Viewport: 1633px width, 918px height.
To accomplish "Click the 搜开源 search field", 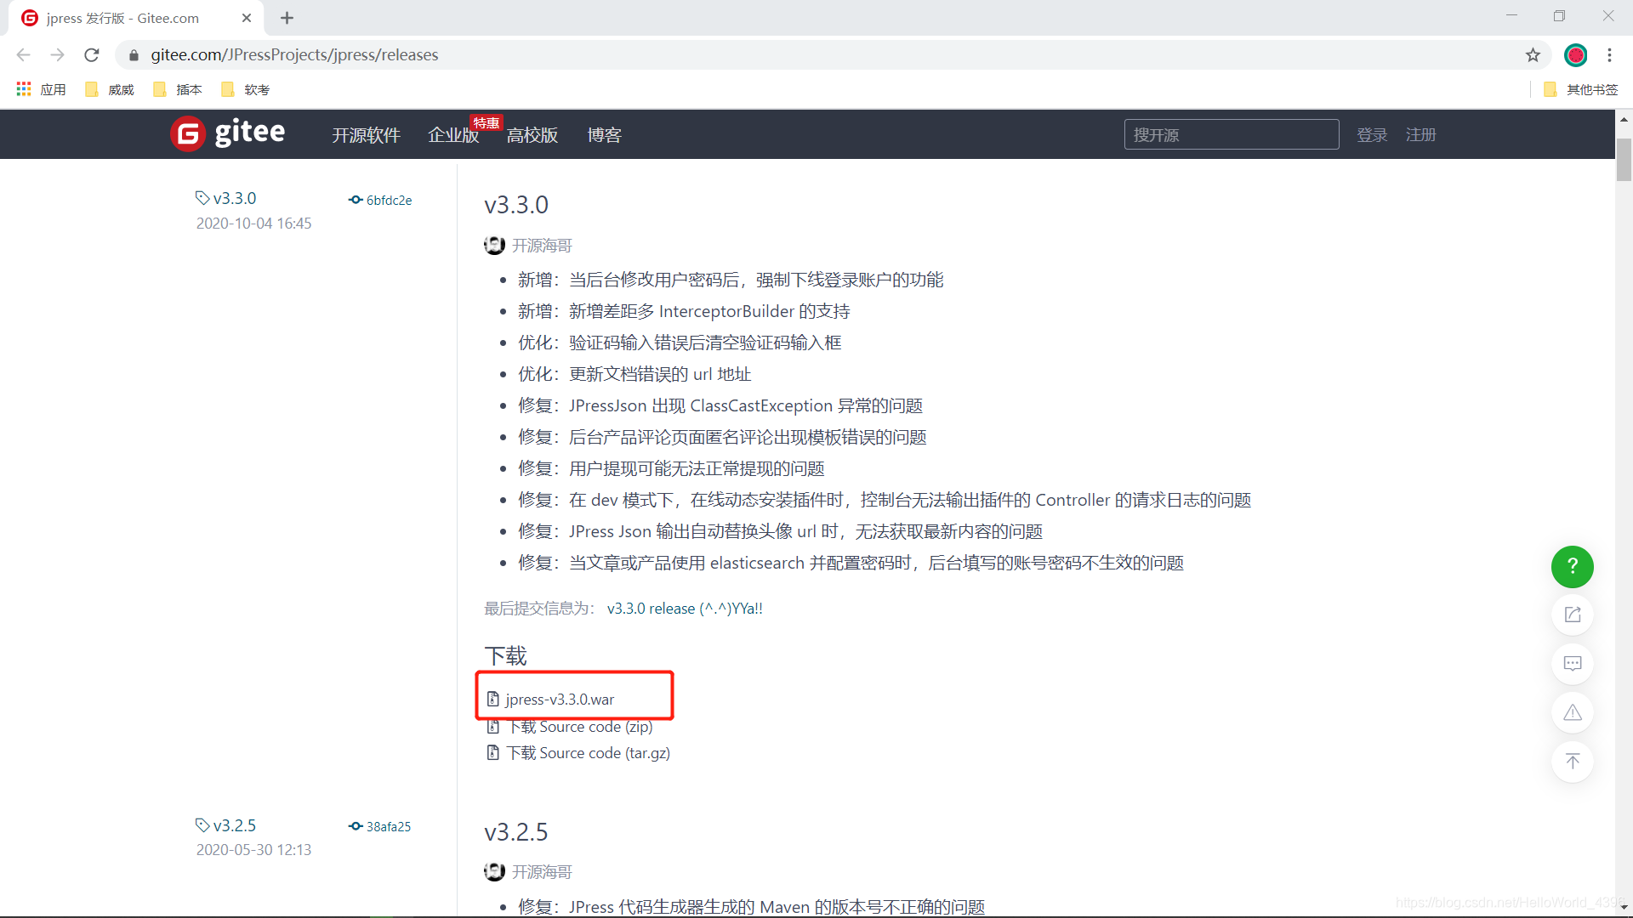I will pos(1231,134).
